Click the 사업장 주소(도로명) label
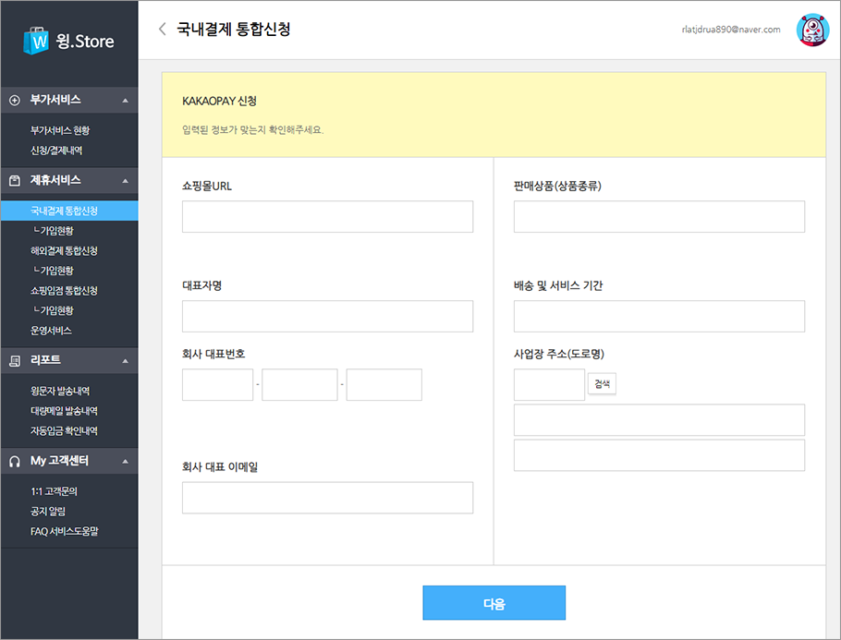Screen dimensions: 841x640 point(559,354)
